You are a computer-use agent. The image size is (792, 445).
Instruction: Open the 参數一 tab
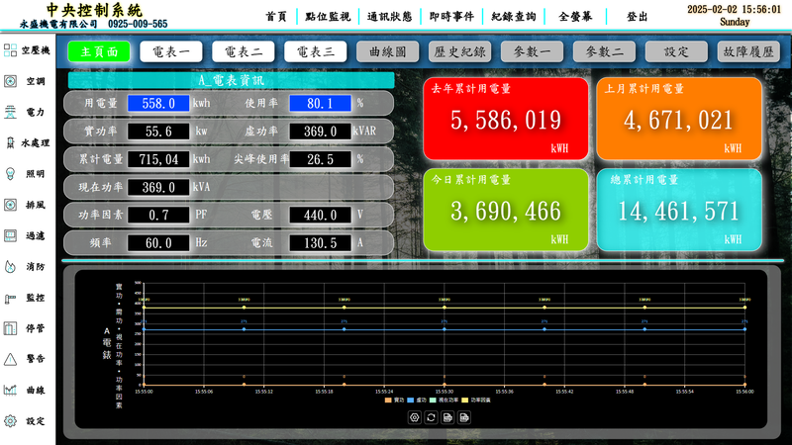532,51
